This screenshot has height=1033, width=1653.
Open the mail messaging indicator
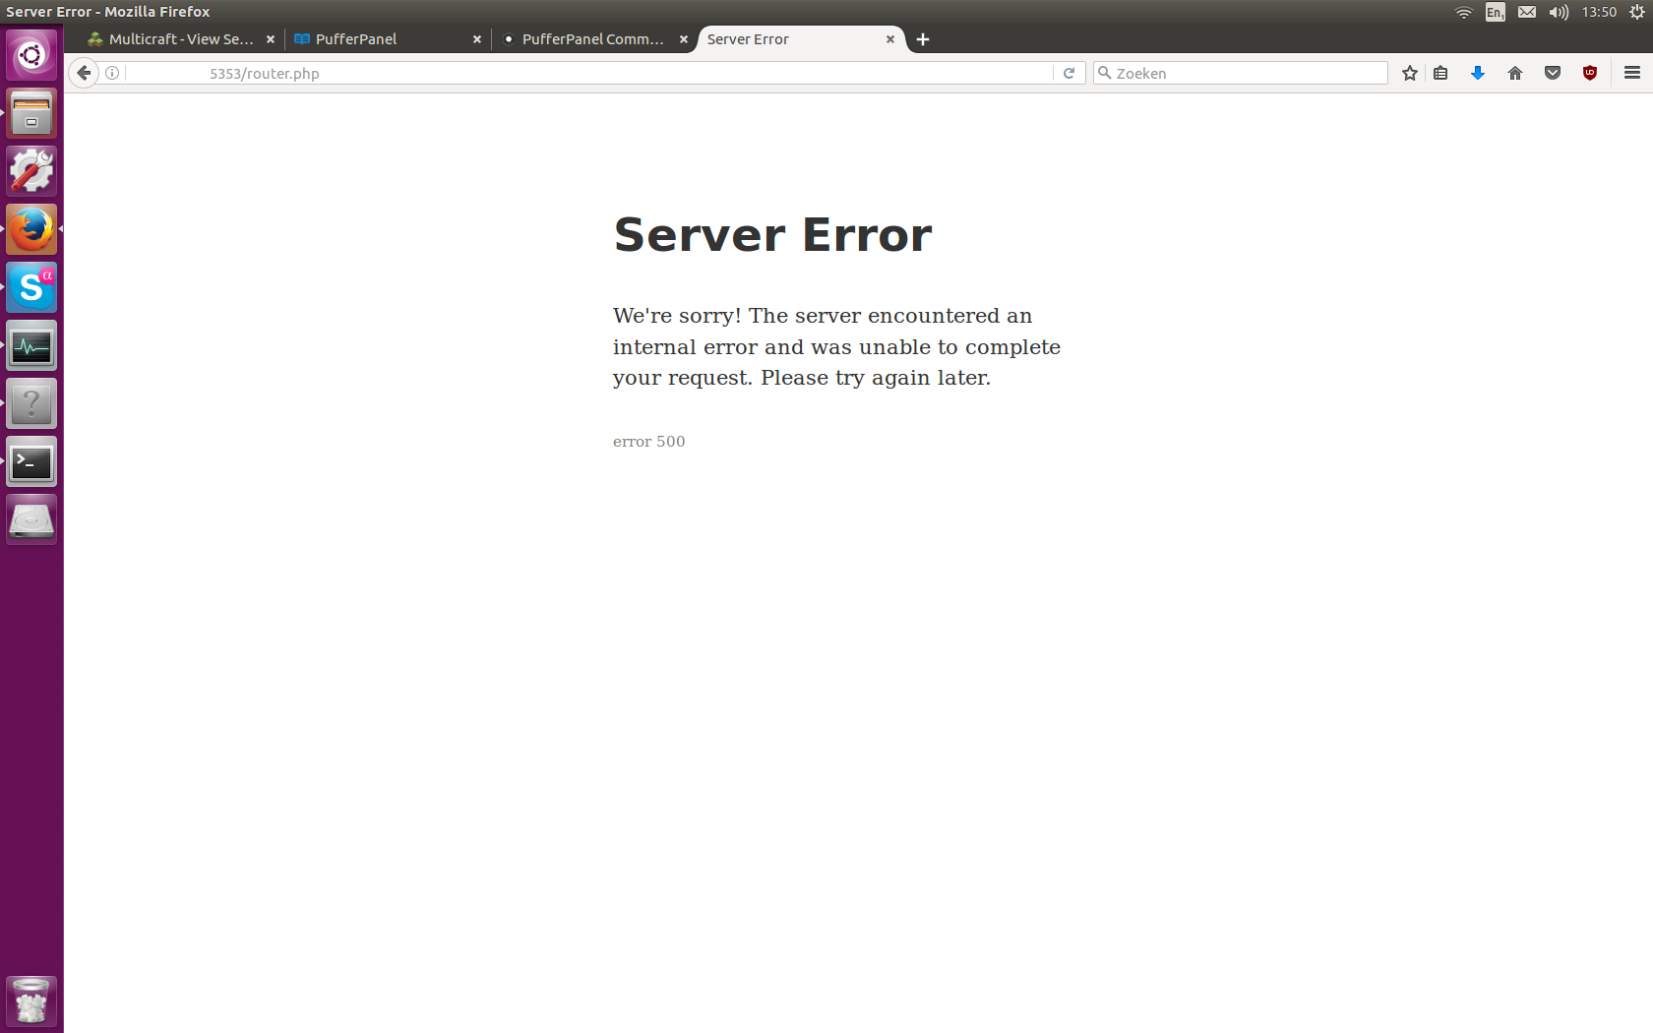pyautogui.click(x=1527, y=12)
